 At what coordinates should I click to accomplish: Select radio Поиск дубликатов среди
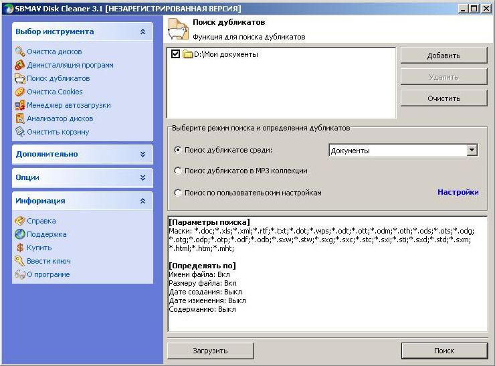pyautogui.click(x=178, y=150)
